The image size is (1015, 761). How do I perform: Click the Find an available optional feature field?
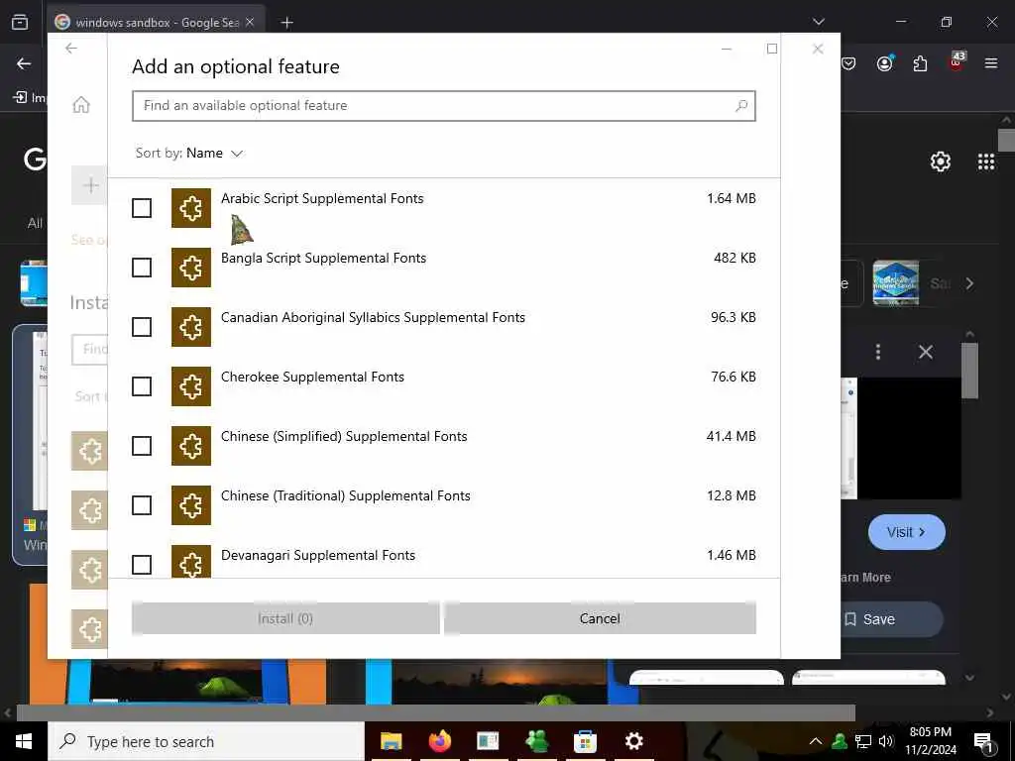(x=444, y=105)
